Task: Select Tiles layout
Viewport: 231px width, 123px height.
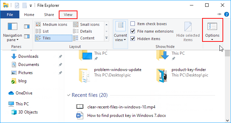Action: (x=54, y=38)
